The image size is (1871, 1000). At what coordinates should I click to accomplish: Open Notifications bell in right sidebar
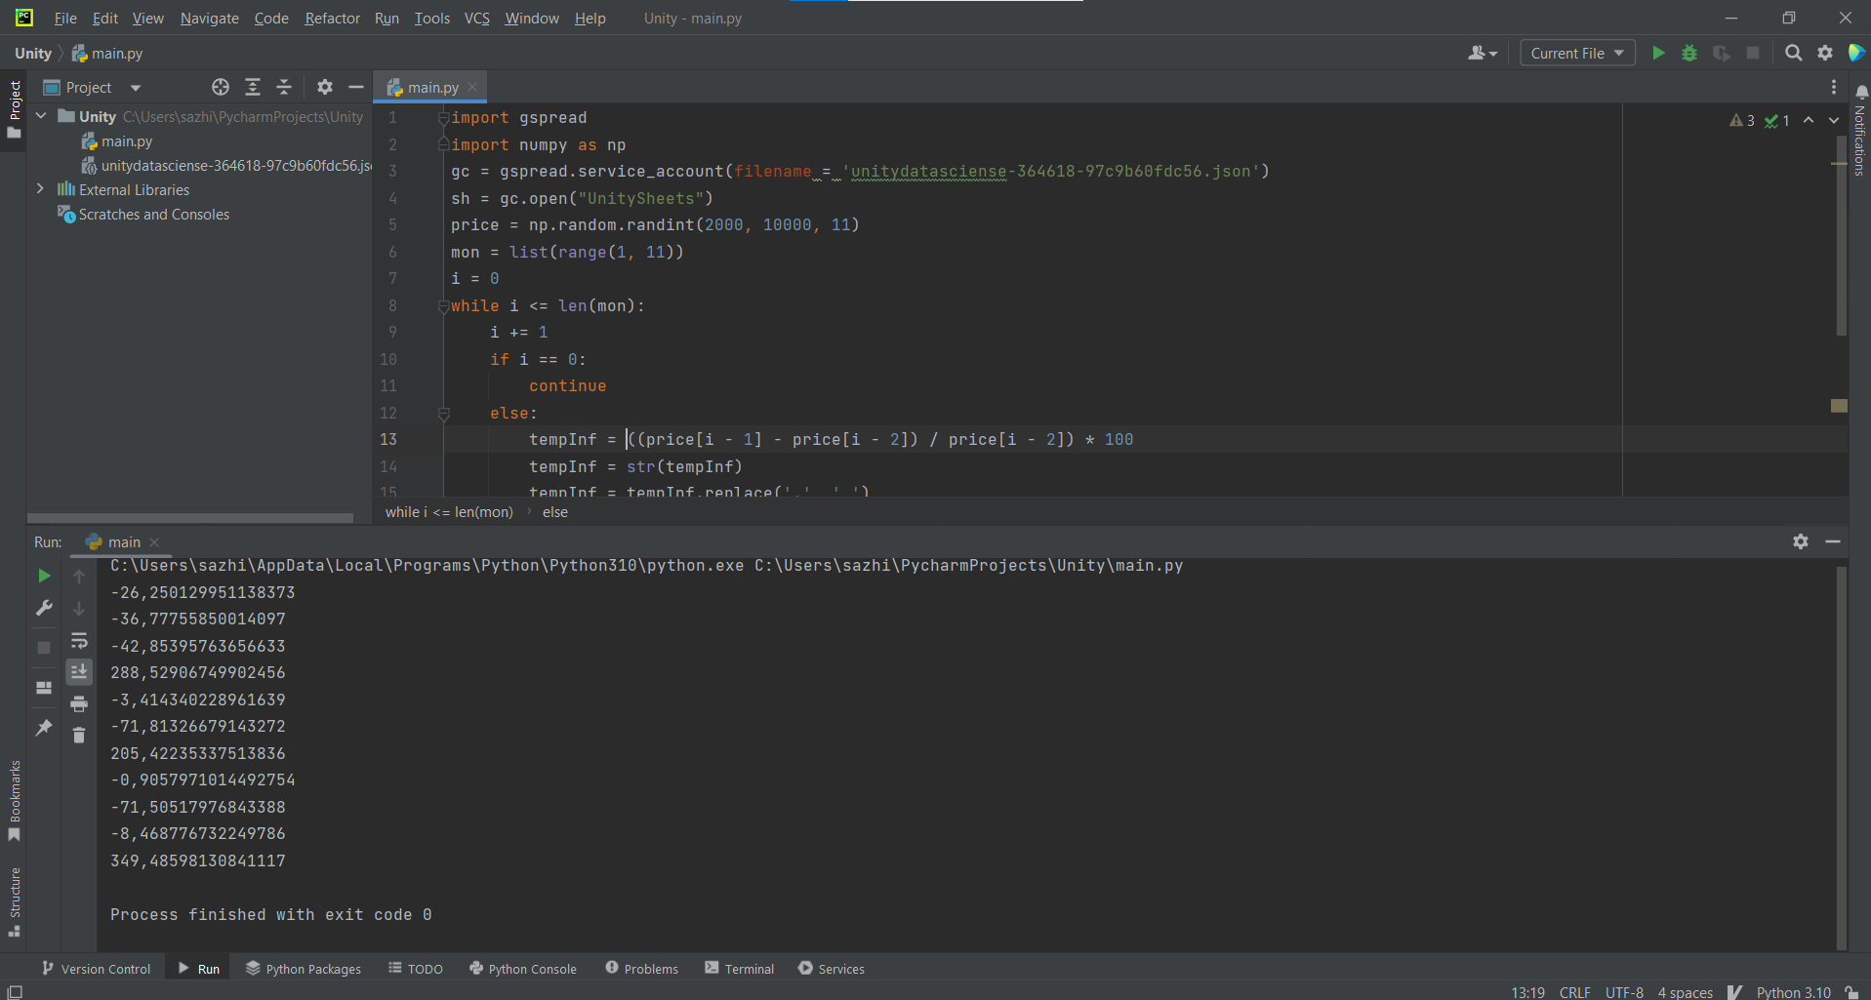click(x=1860, y=92)
